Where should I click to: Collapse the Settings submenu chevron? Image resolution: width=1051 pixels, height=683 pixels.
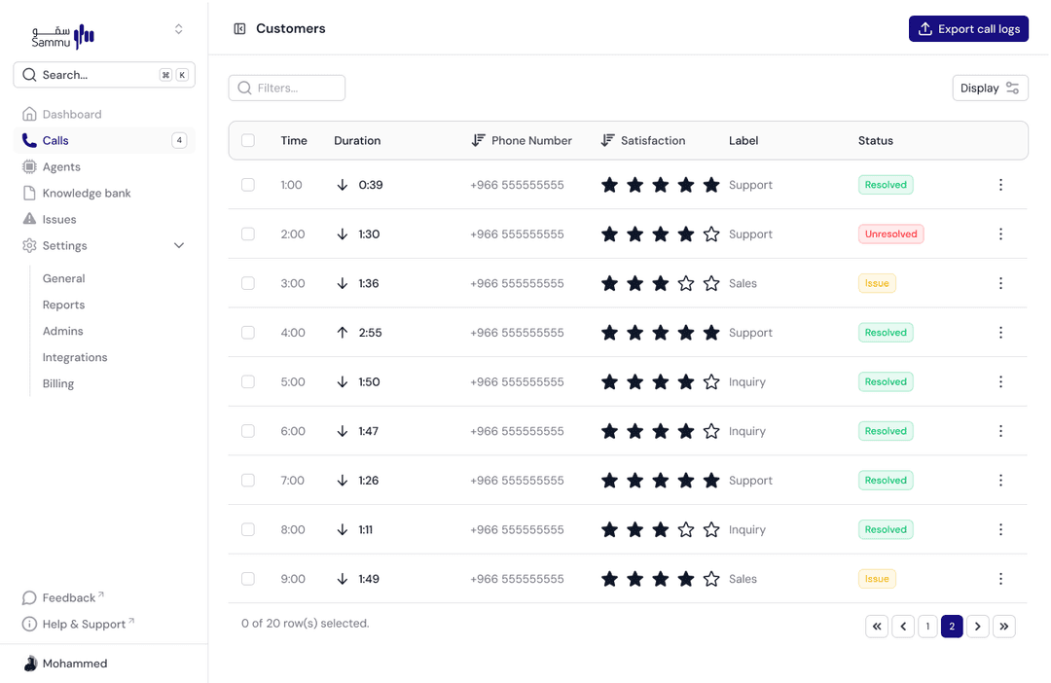click(179, 246)
